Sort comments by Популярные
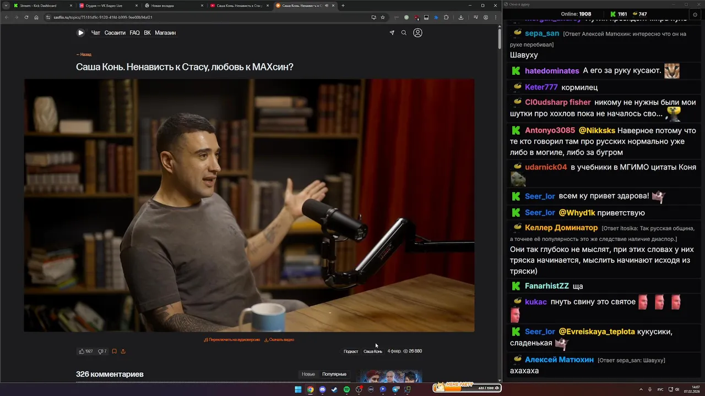Image resolution: width=705 pixels, height=396 pixels. [x=334, y=374]
